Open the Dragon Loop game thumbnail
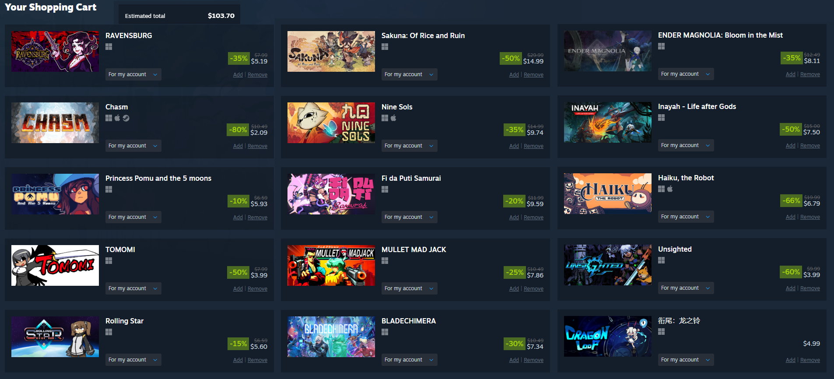834x379 pixels. click(x=608, y=336)
